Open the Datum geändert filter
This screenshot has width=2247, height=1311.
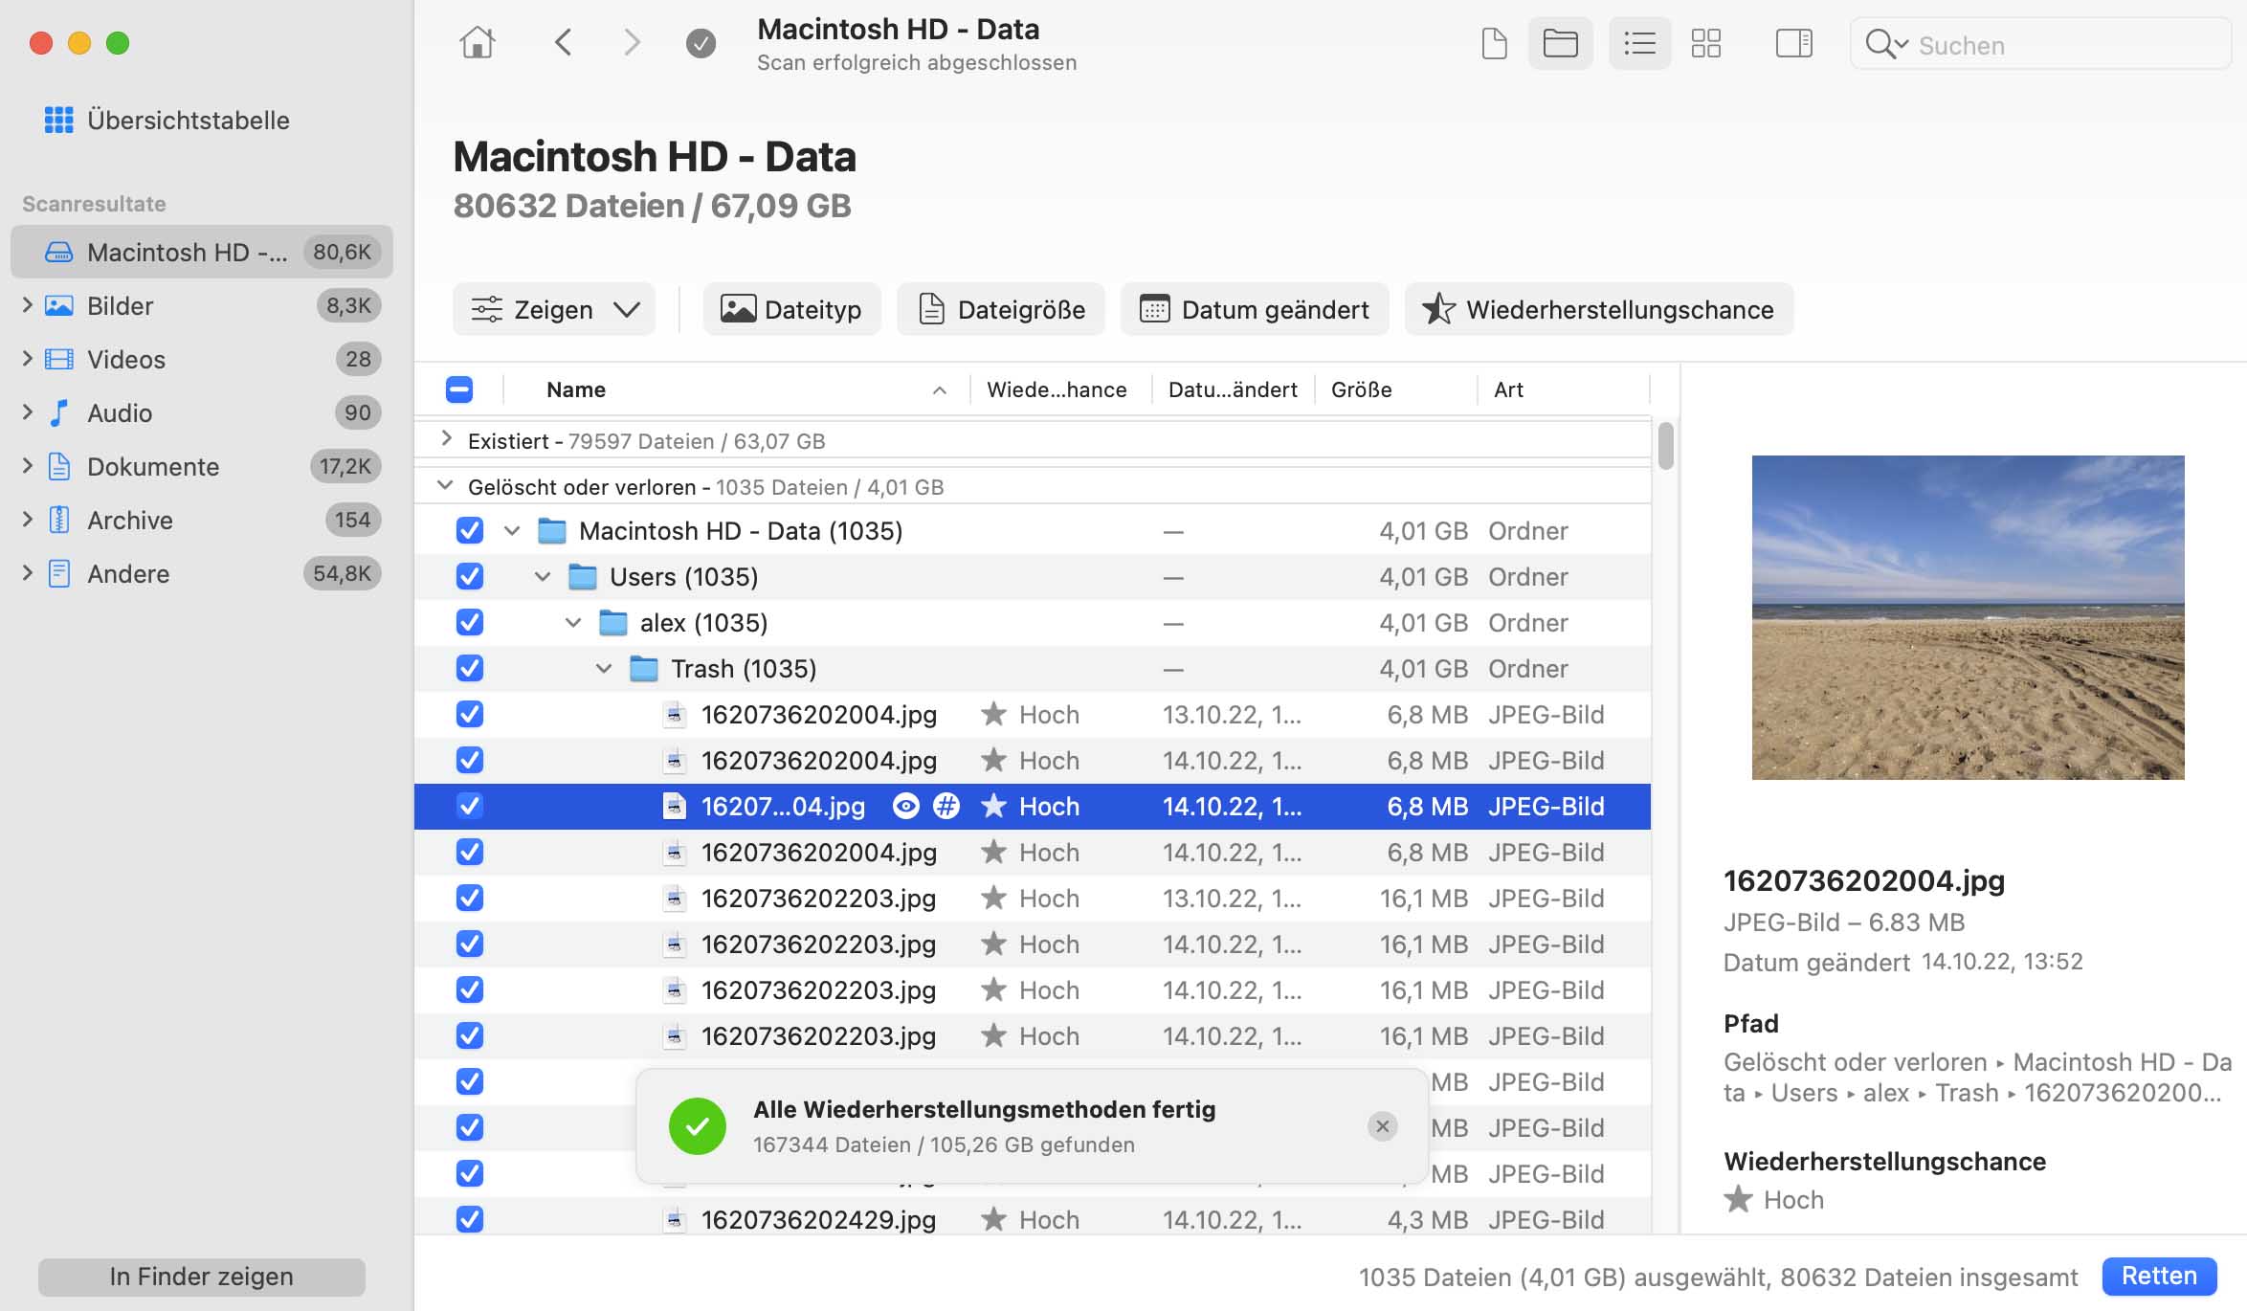(x=1255, y=308)
